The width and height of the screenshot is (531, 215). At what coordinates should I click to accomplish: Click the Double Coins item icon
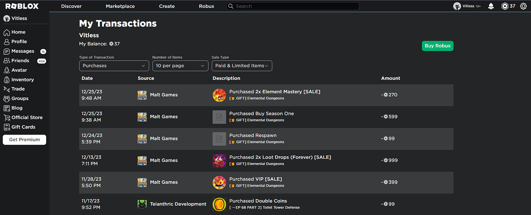[219, 204]
